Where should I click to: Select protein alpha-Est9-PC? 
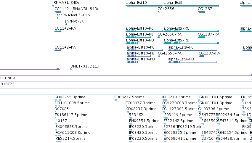(193, 50)
